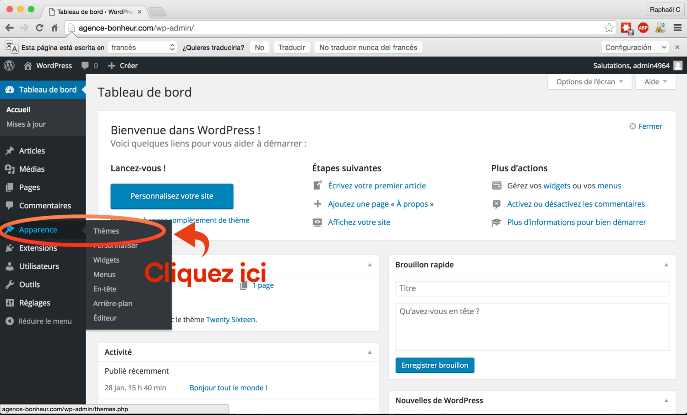Click the browser back arrow
This screenshot has width=687, height=415.
click(x=9, y=28)
